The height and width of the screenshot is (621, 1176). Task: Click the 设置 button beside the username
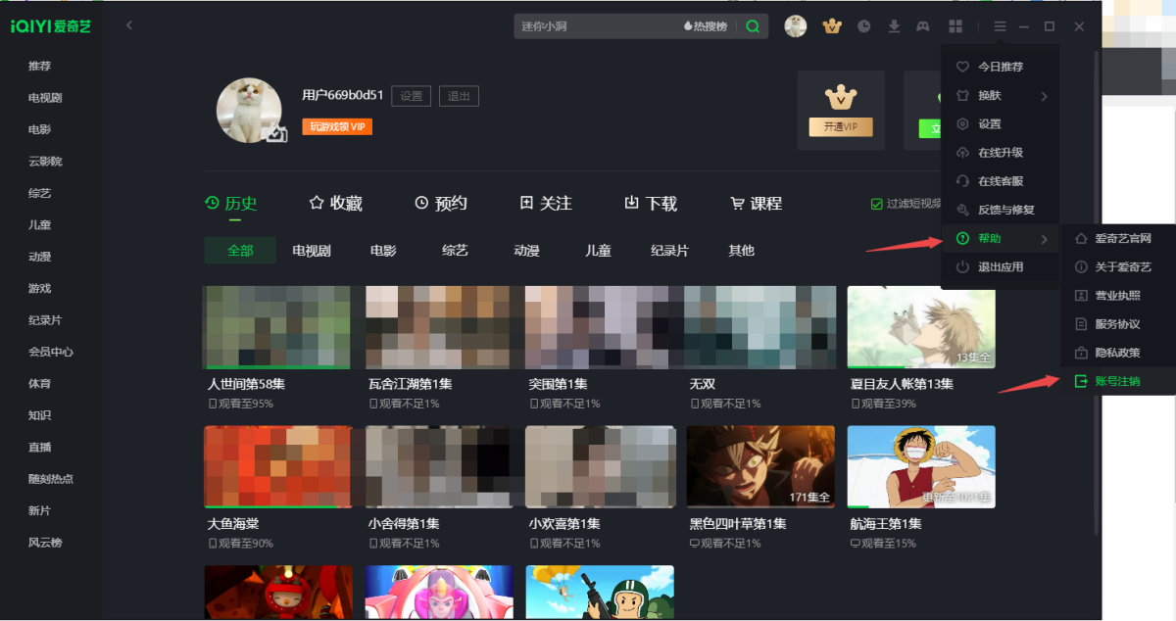click(x=412, y=96)
